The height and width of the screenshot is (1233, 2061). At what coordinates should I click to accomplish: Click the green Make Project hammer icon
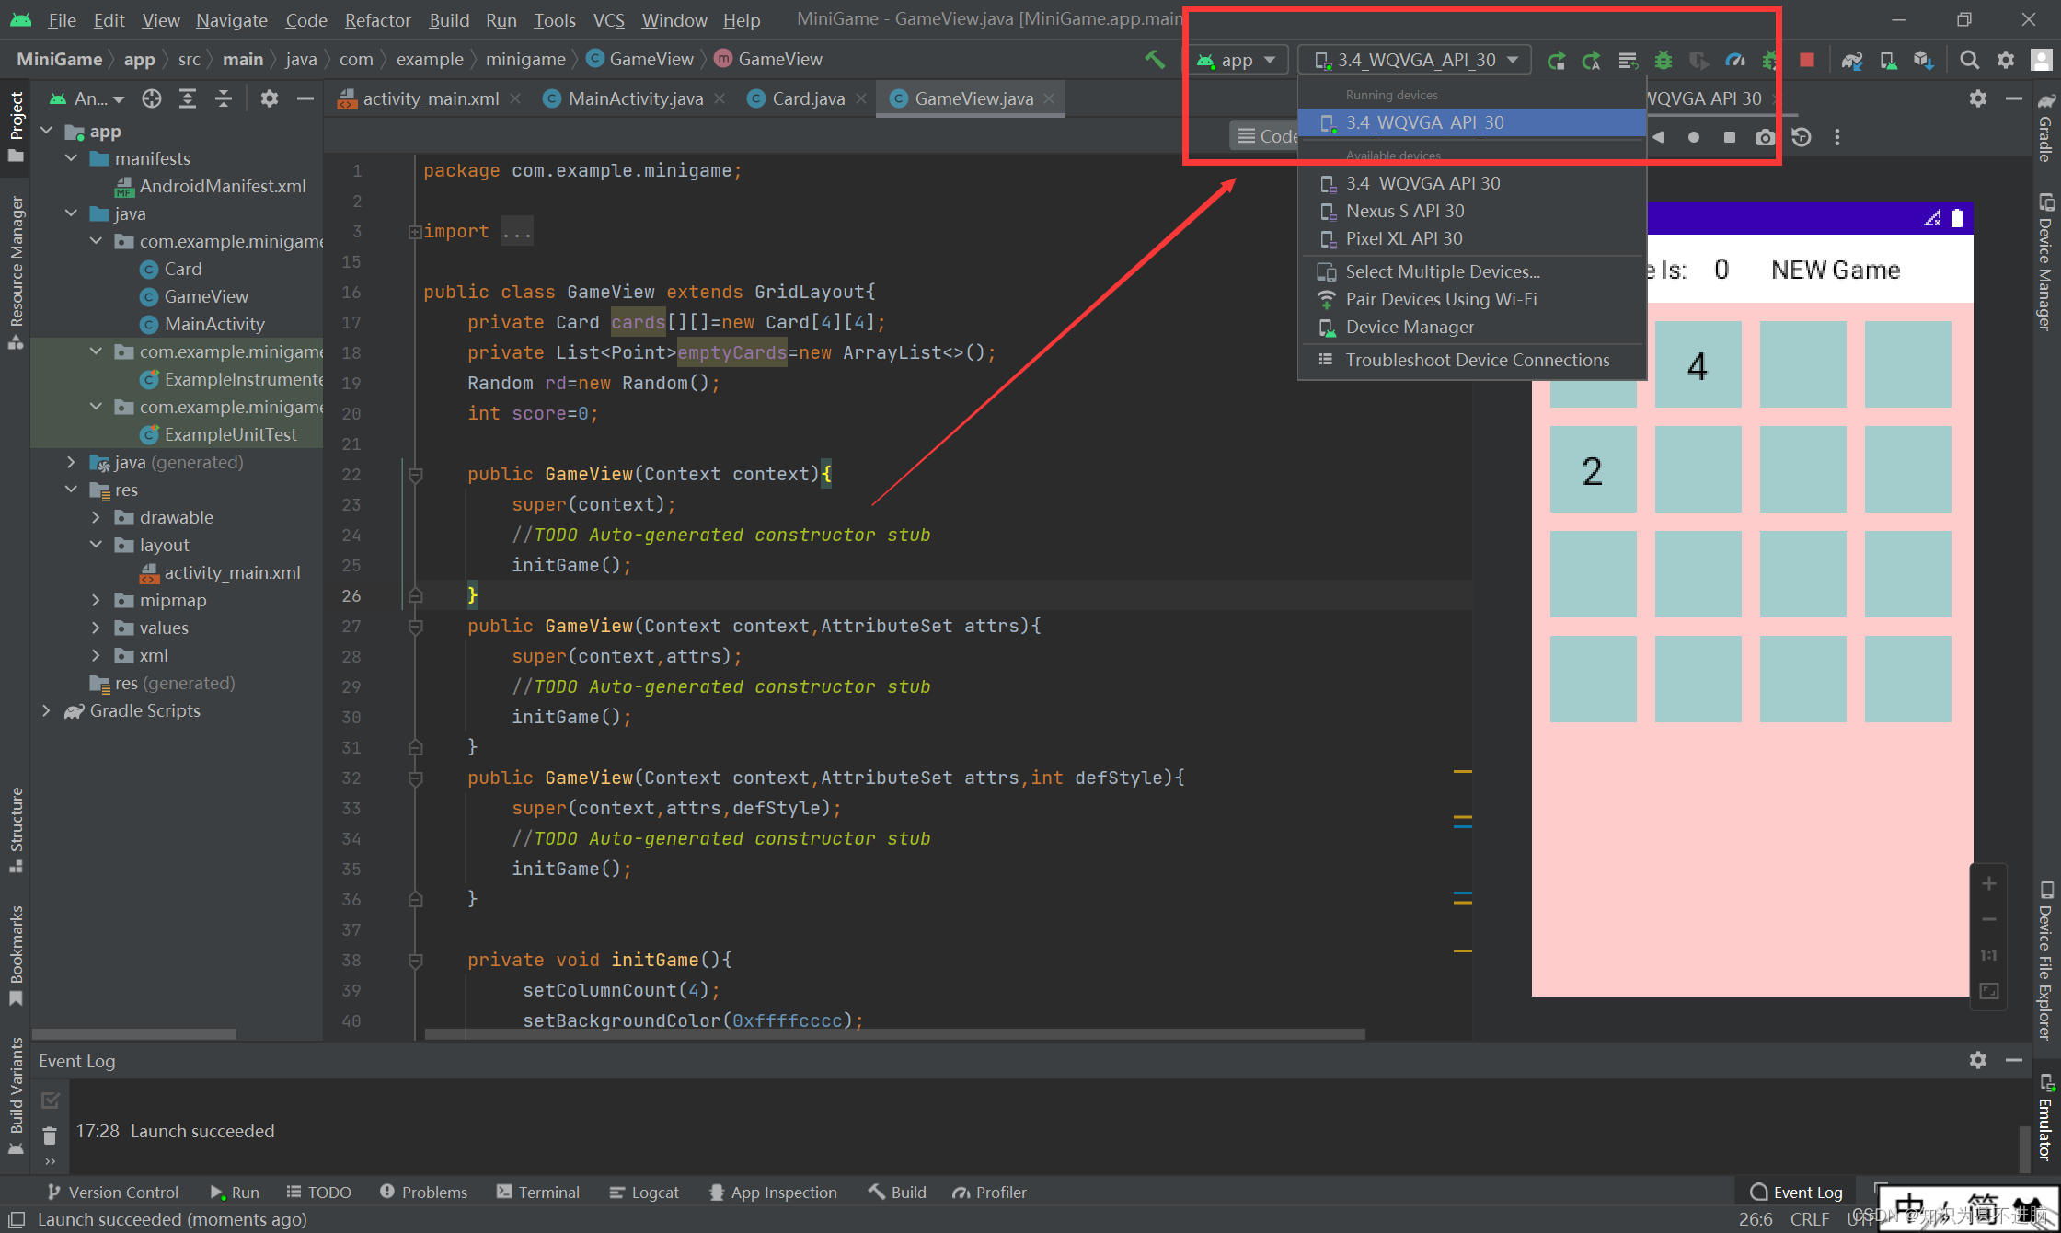[1154, 59]
